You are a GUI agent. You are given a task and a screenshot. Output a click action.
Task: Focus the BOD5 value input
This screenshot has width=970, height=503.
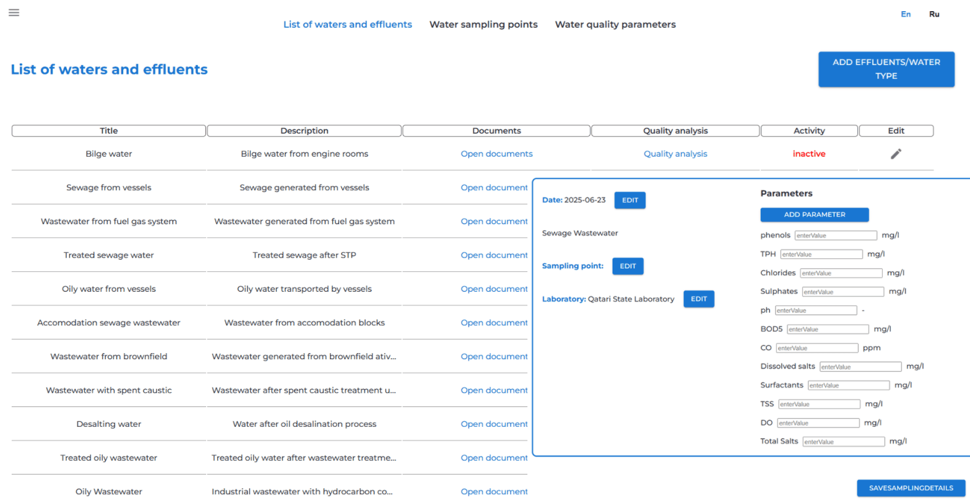coord(828,329)
